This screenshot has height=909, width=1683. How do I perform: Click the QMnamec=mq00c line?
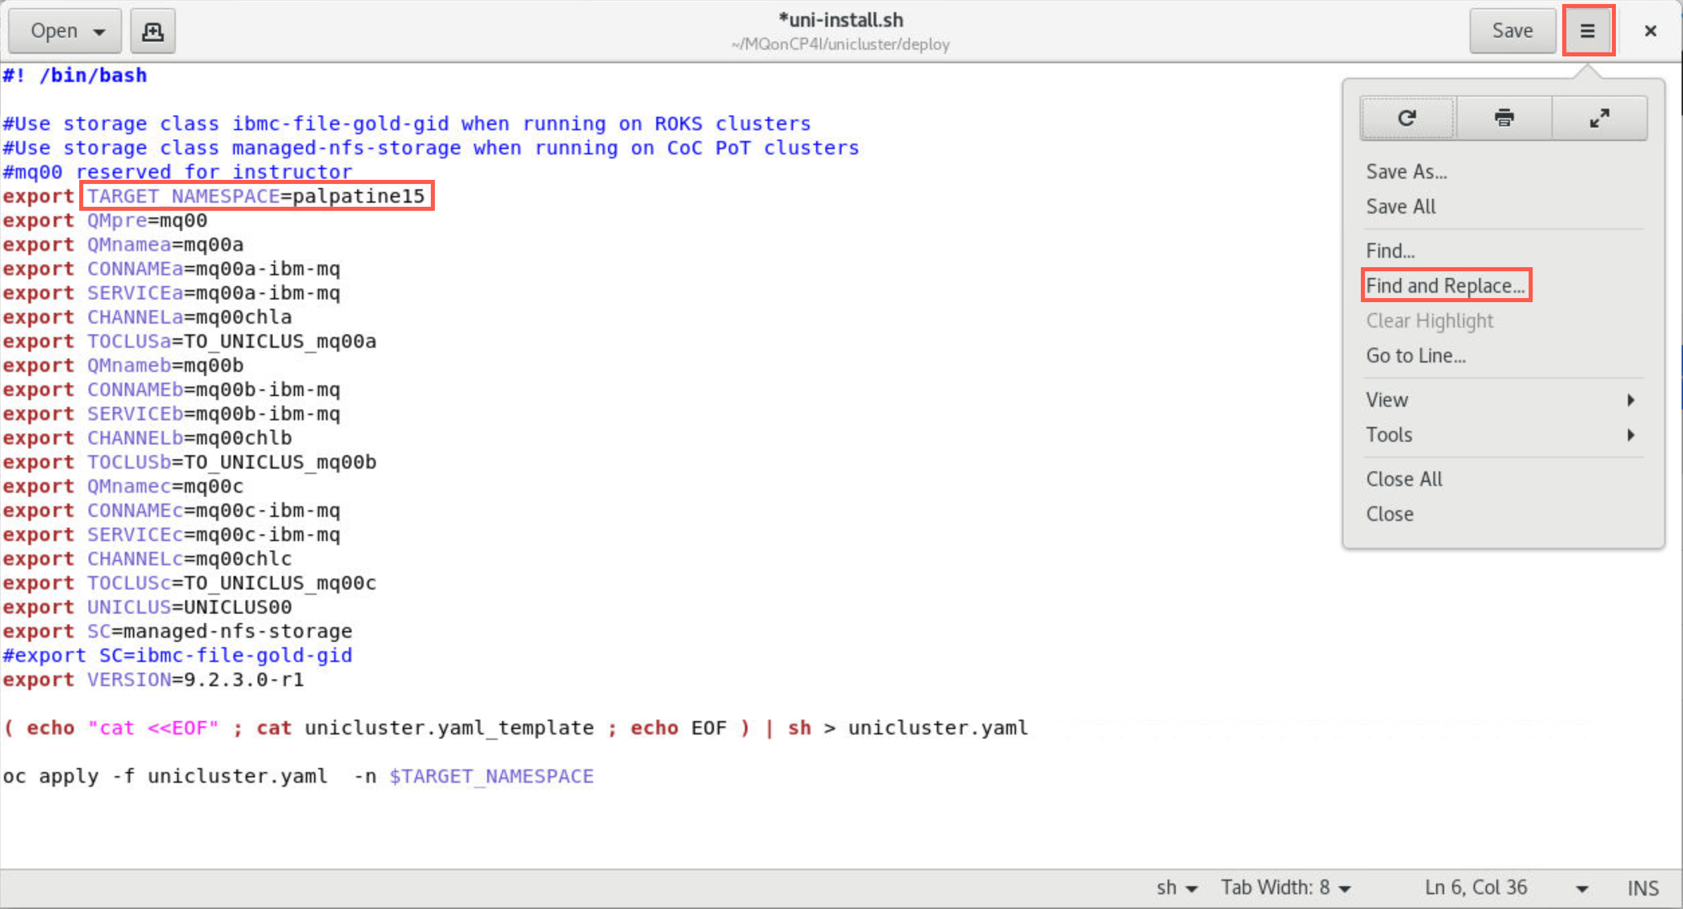tap(123, 486)
